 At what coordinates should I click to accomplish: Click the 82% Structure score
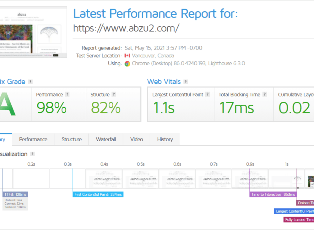106,108
